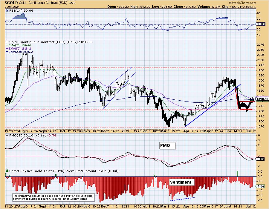This screenshot has height=209, width=269.
Task: Click the EMA(200) 1808.32 legend entry
Action: [19, 52]
